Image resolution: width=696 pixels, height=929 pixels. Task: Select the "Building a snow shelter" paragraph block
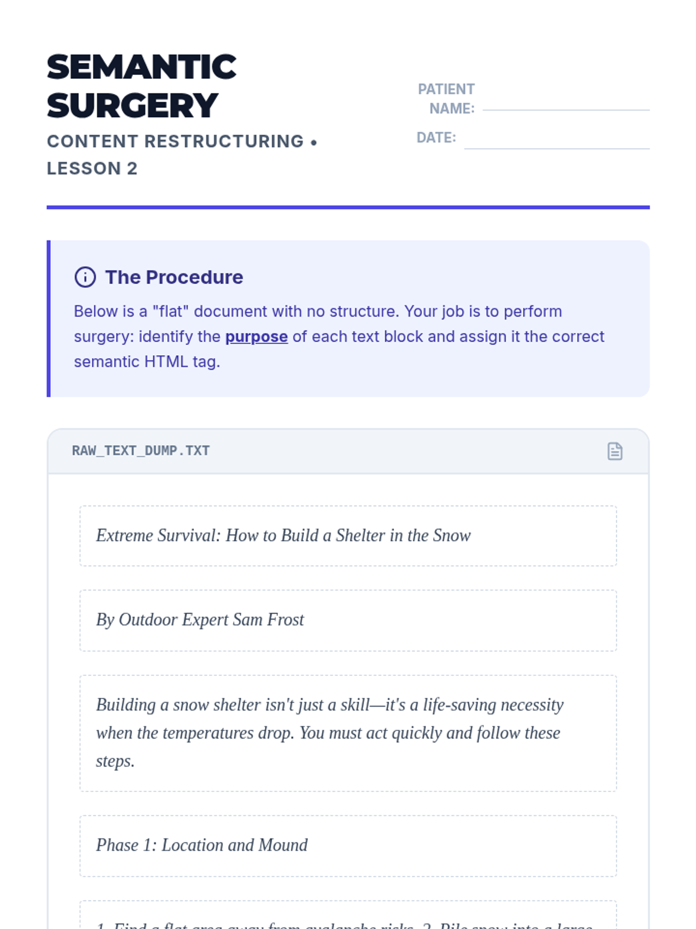347,733
